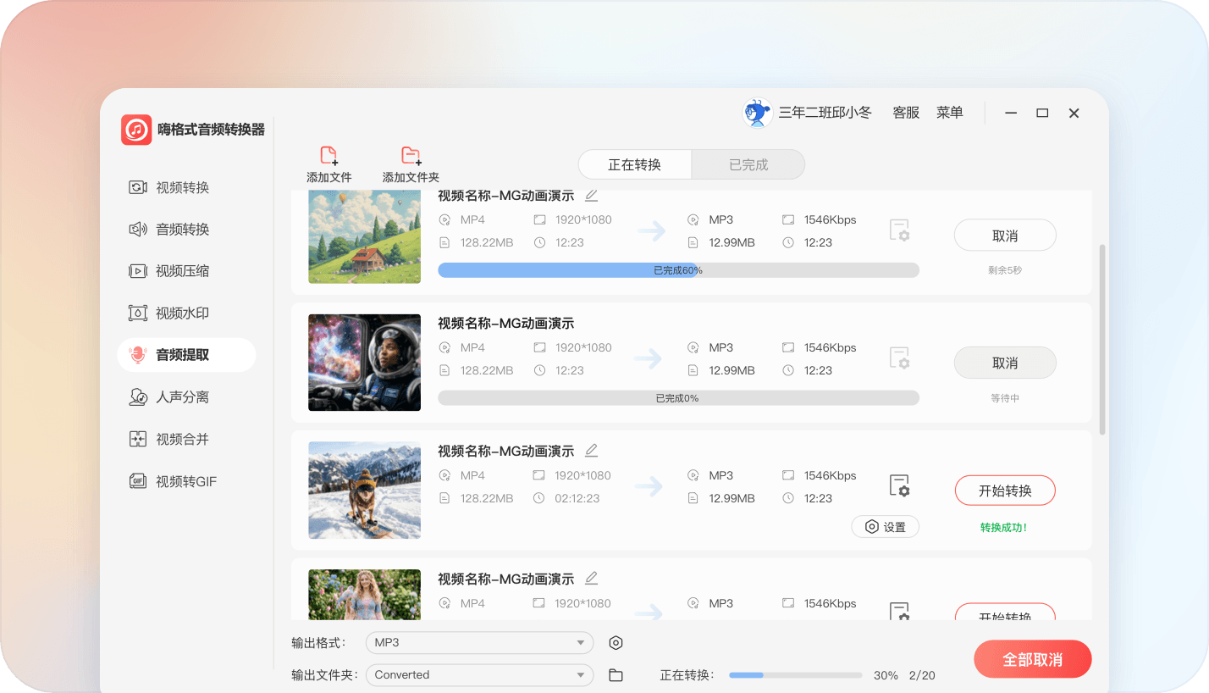Click the file list vertical scrollbar
The image size is (1209, 693).
pyautogui.click(x=1102, y=340)
